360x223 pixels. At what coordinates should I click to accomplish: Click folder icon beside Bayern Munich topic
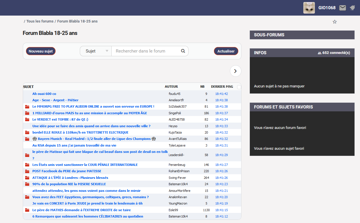coord(27,139)
